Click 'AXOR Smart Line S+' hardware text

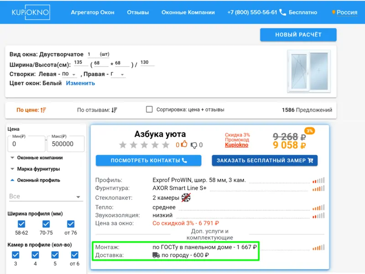[x=179, y=188]
